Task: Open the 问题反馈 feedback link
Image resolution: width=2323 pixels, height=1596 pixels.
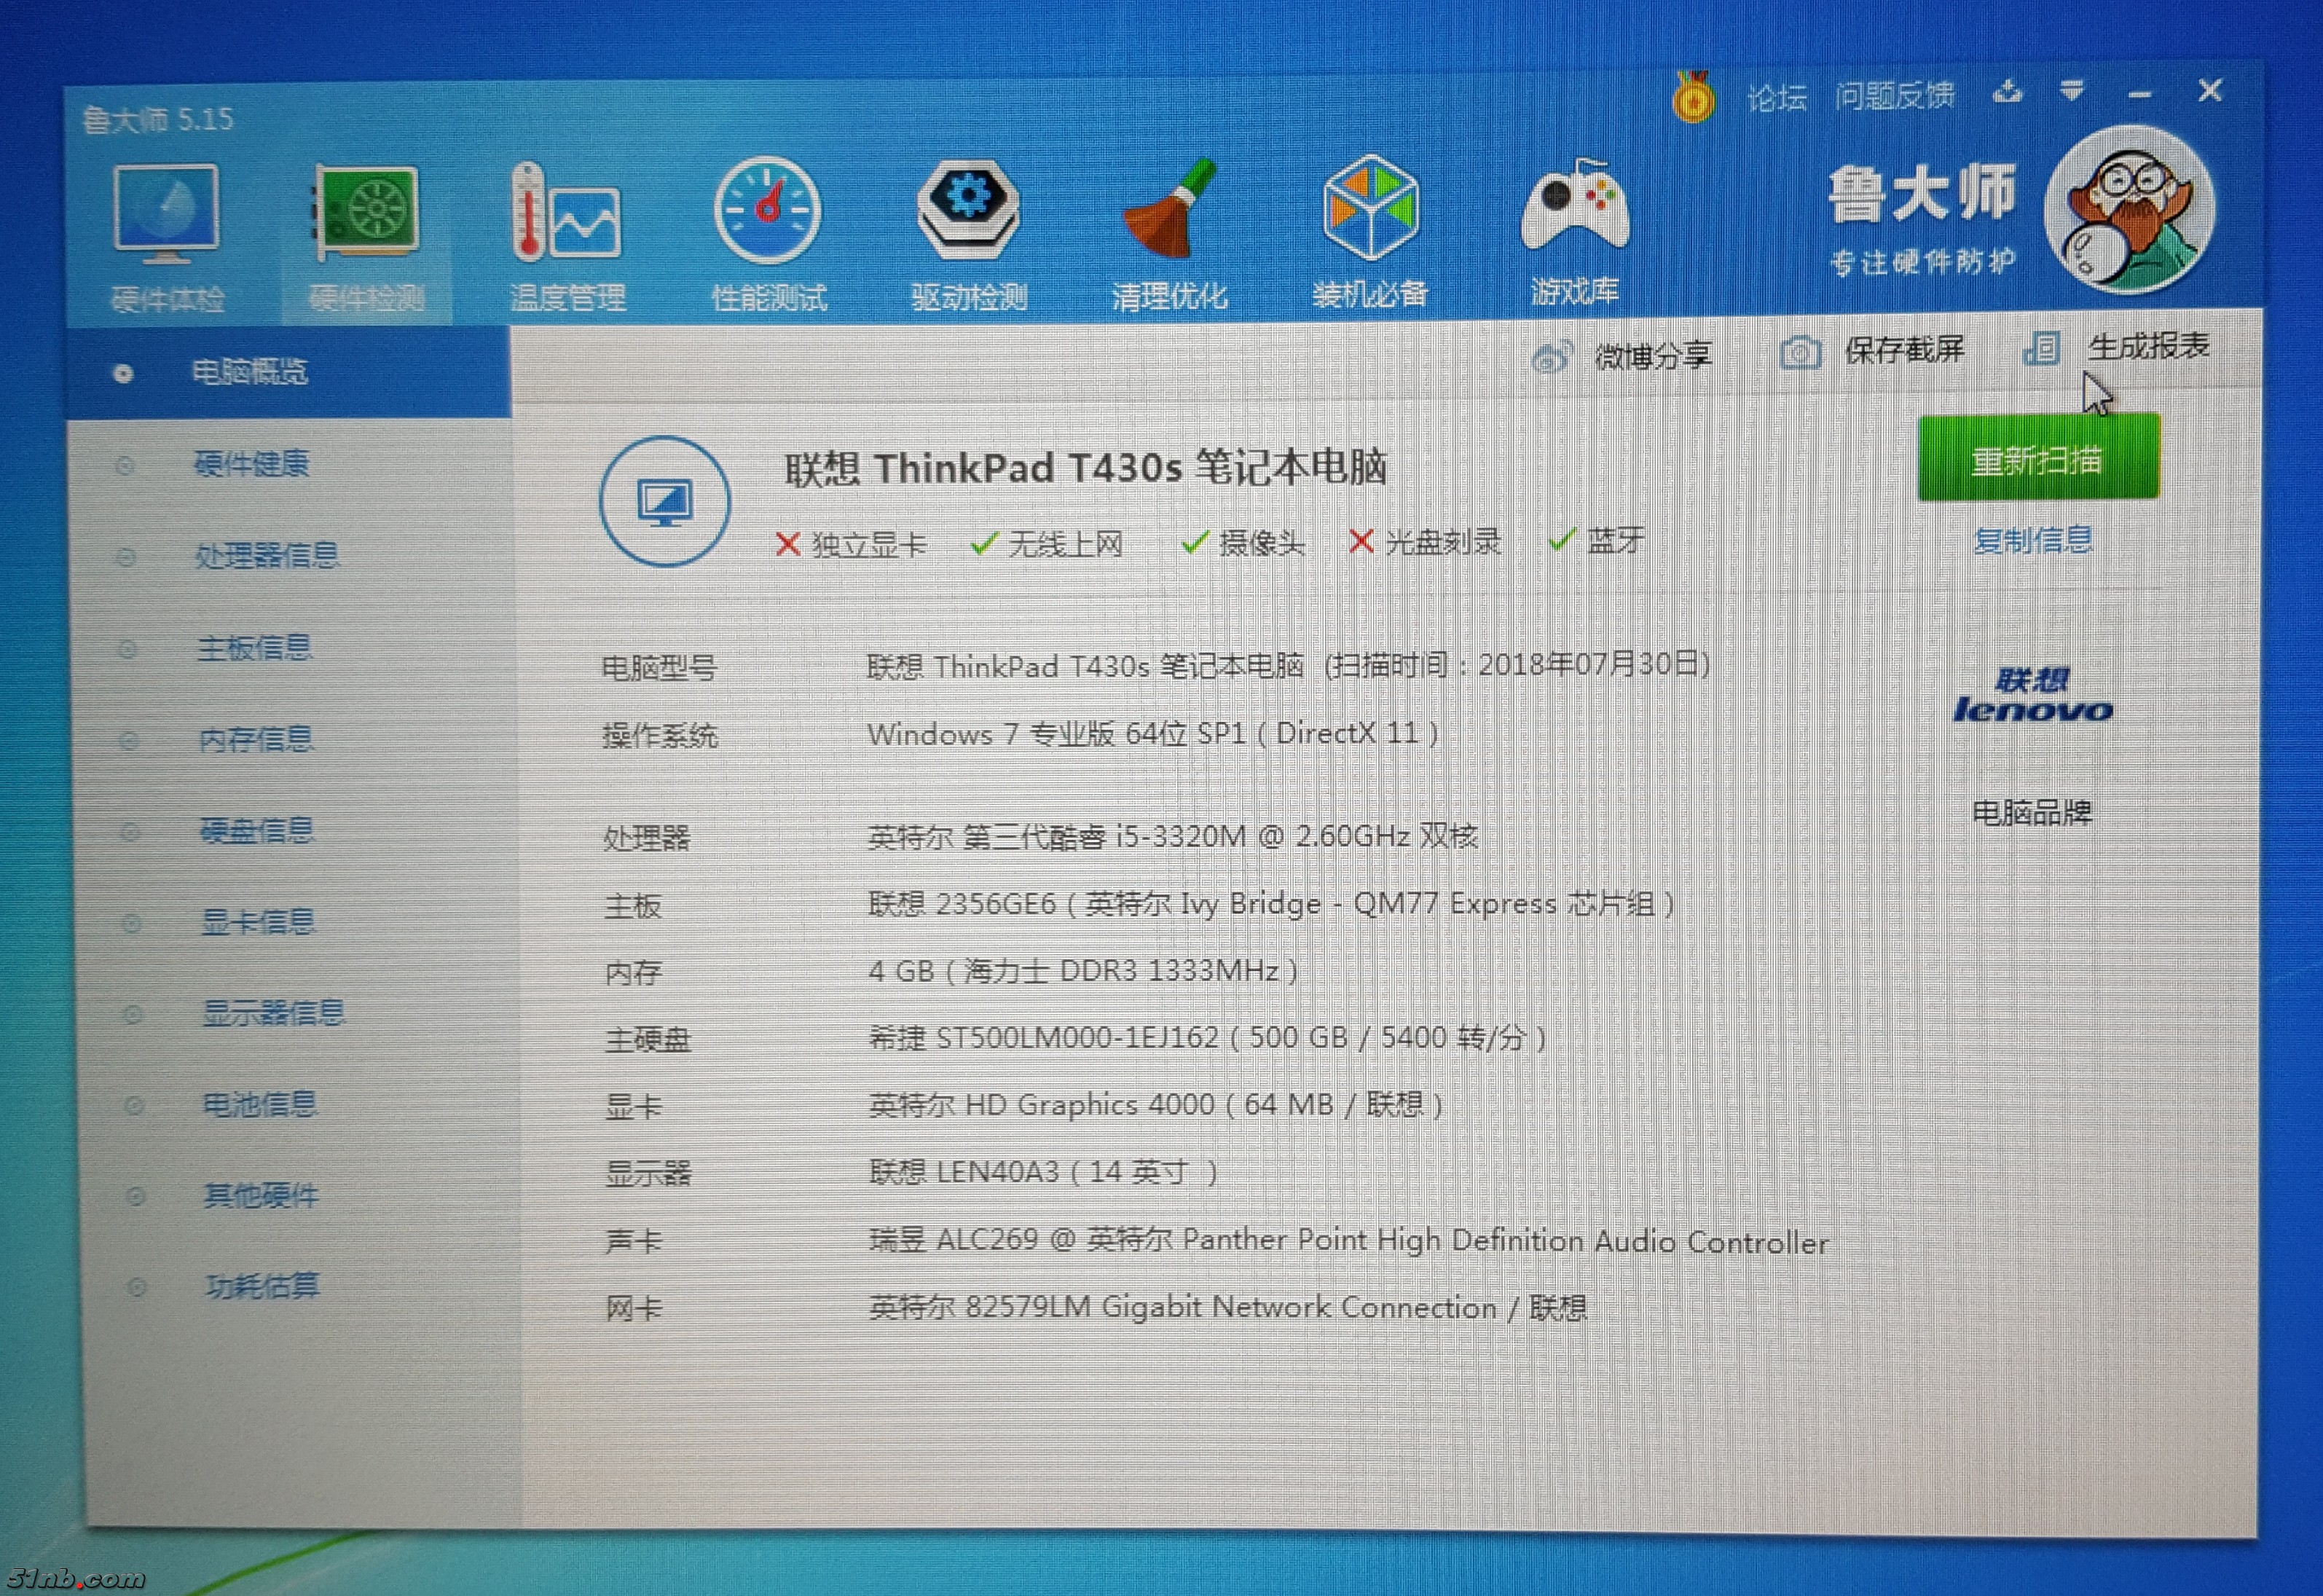Action: pos(1894,96)
